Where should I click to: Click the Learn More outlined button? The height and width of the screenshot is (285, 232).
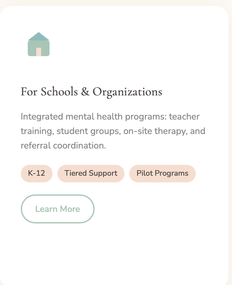(x=58, y=209)
